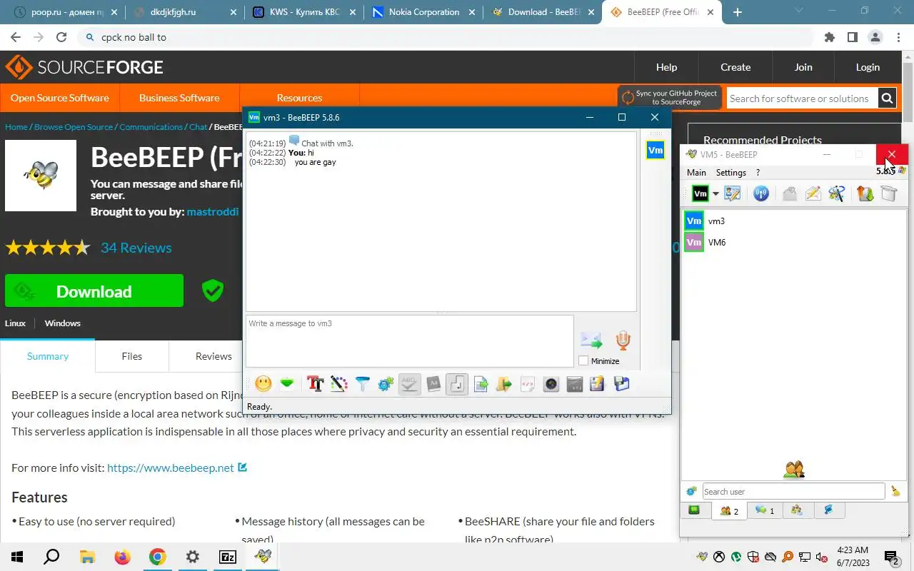Open the emoticon picker in chat toolbar
Viewport: 914px width, 571px height.
[263, 384]
